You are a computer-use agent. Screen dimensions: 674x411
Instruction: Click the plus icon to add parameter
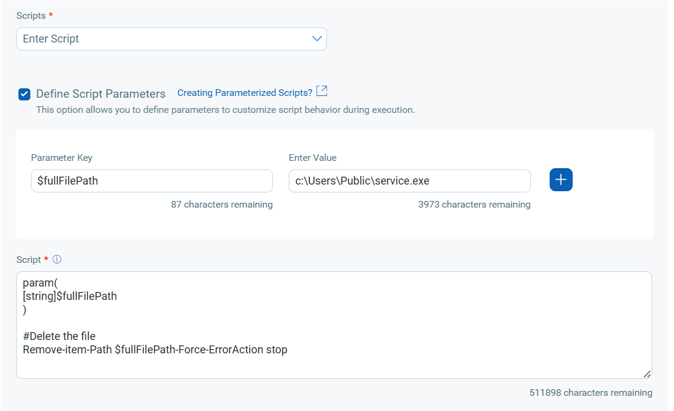(561, 180)
